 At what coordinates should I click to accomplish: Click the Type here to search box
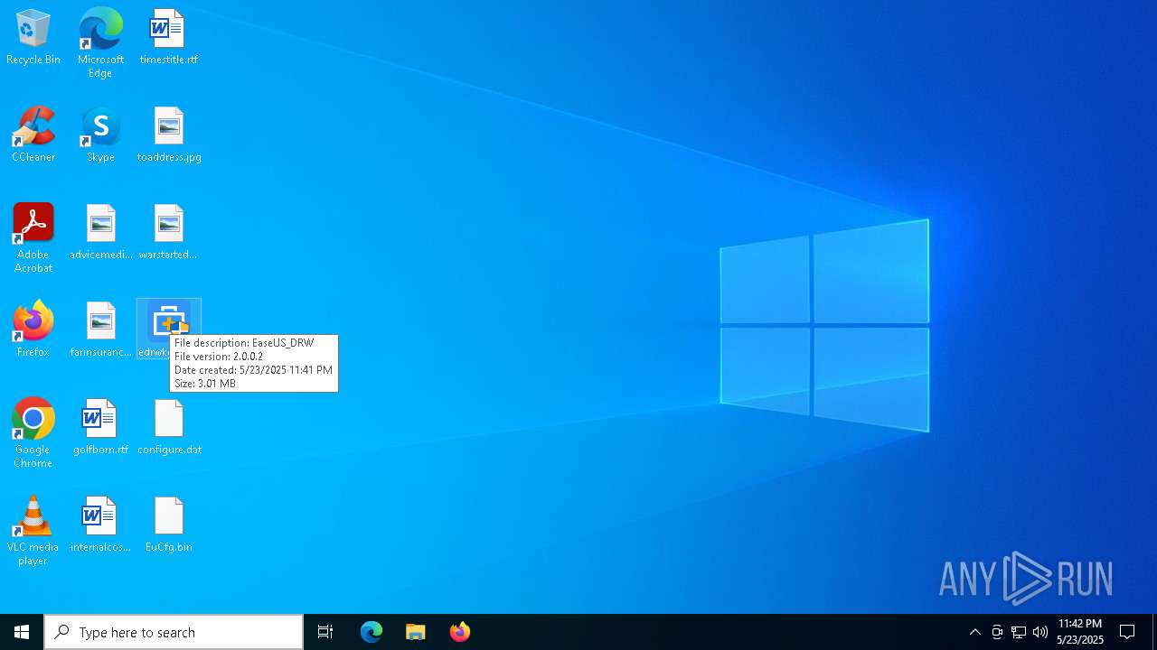tap(174, 632)
